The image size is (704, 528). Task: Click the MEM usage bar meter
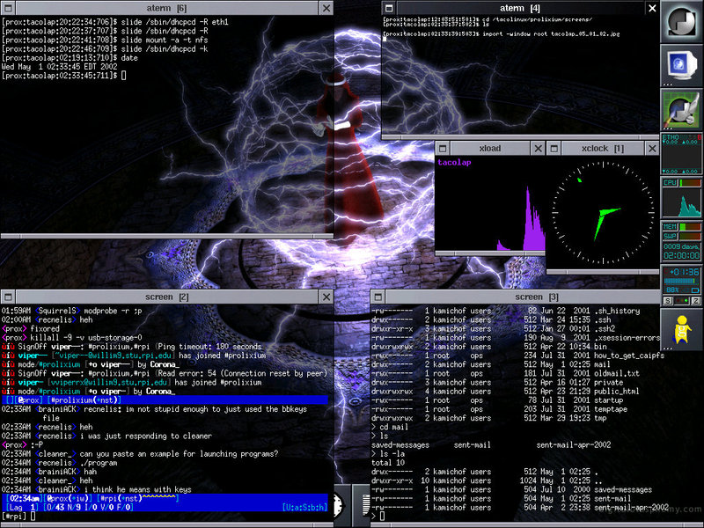(690, 227)
